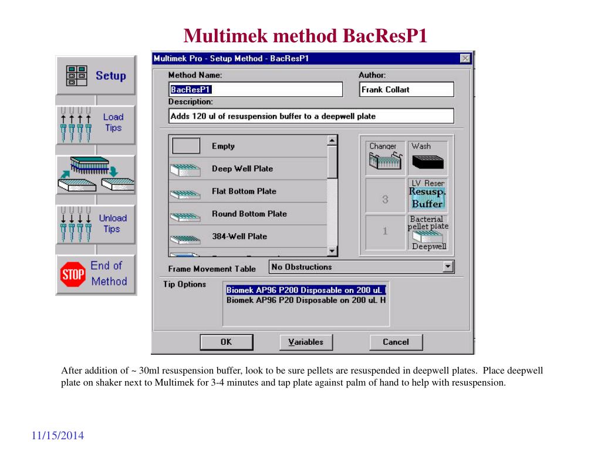This screenshot has width=601, height=451.
Task: Select the Load Tips step
Action: (96, 124)
